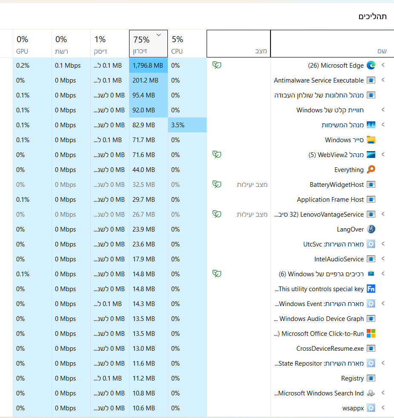Screen dimensions: 394x418
Task: Click the efficiency leaf for BatteryWidgetHost
Action: coord(217,184)
